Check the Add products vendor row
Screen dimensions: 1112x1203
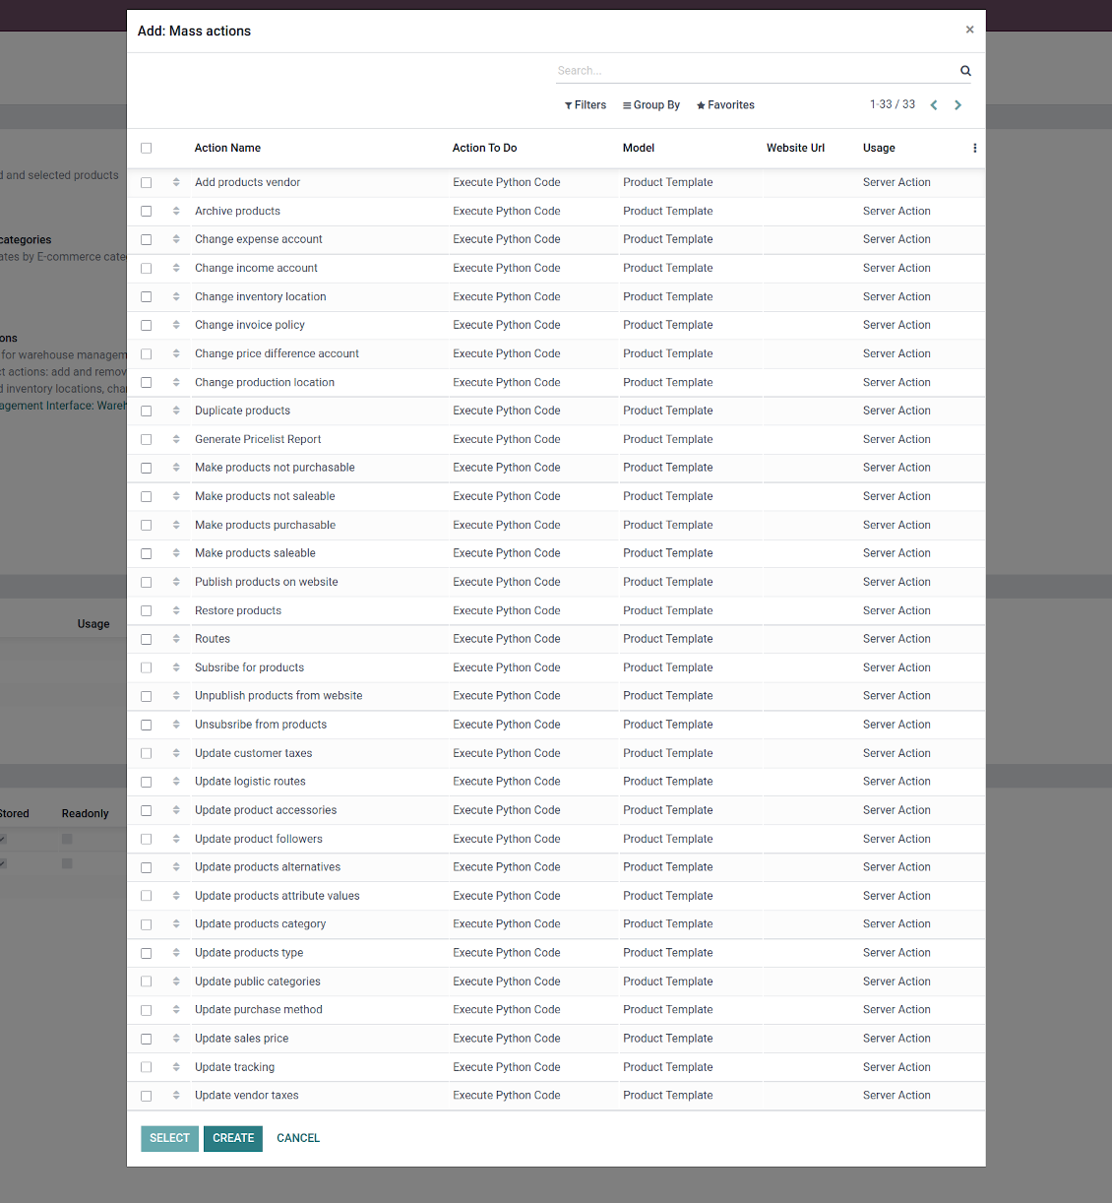(x=147, y=183)
